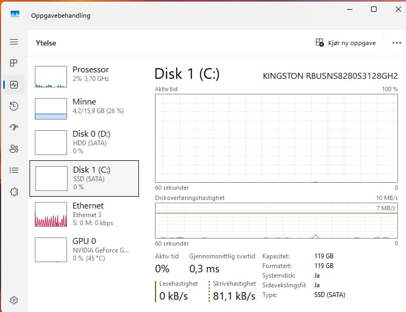The image size is (406, 312).
Task: Open the Processes page icon
Action: [x=14, y=63]
